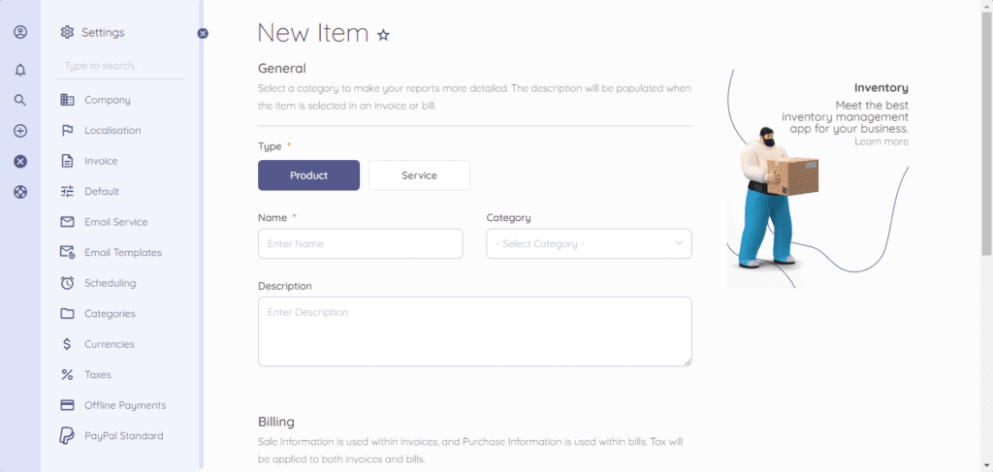Open Currencies settings
This screenshot has height=472, width=993.
[x=109, y=344]
